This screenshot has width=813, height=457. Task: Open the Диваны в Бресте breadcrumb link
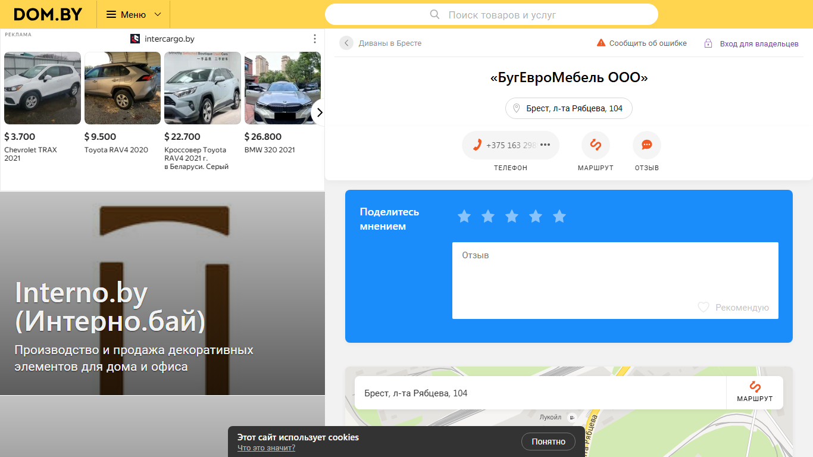pyautogui.click(x=390, y=43)
